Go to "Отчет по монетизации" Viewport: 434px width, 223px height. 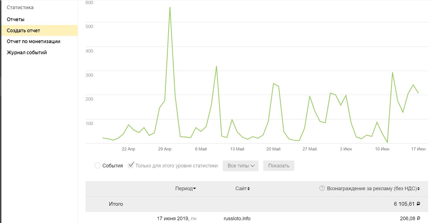click(x=33, y=41)
